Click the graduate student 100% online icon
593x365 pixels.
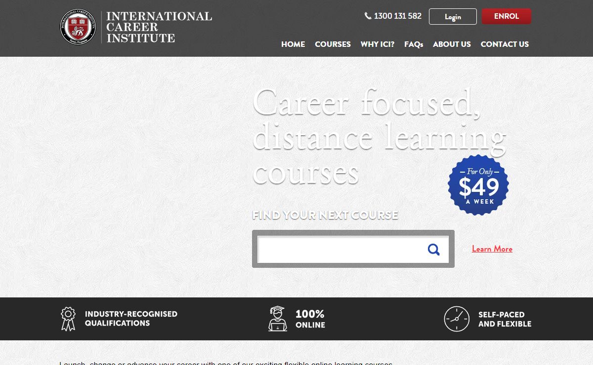278,319
